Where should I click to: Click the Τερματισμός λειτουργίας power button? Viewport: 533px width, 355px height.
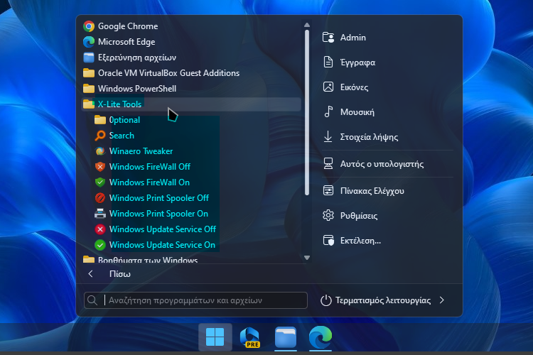375,300
